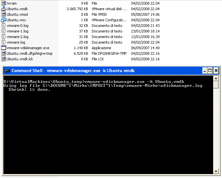Open the Command Shell system menu icon

(x=7, y=70)
